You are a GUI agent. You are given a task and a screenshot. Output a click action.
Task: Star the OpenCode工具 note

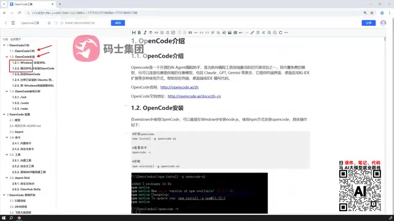click(x=49, y=23)
